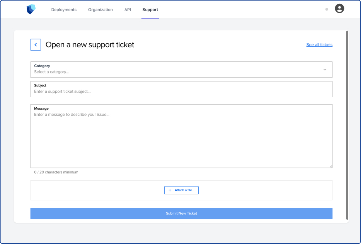
Task: Click the 'Attach a file...' button
Action: [x=181, y=190]
